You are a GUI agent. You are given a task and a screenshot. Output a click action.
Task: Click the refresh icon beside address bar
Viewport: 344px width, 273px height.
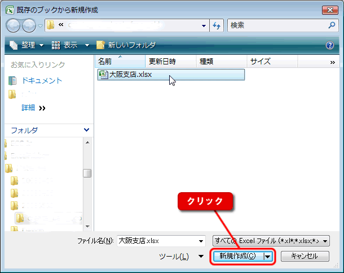click(217, 25)
